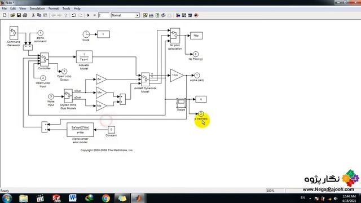Viewport: 361px width, 203px height.
Task: Open the File menu
Action: (4, 8)
